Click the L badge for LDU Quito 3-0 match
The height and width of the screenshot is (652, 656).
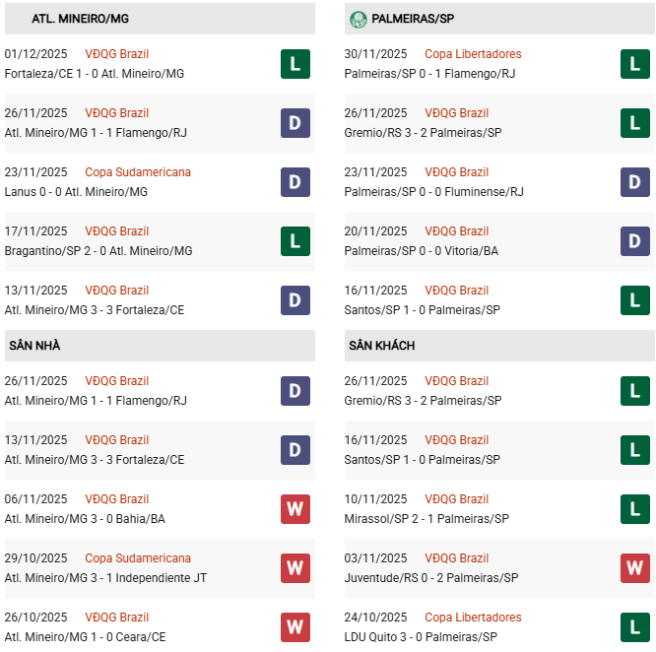pos(635,627)
